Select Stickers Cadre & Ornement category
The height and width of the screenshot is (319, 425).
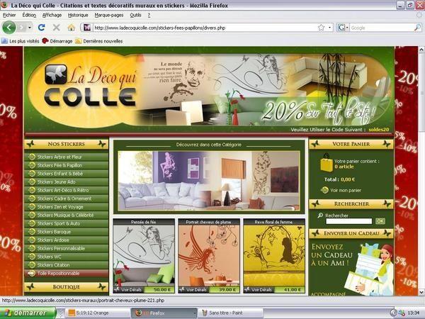point(66,198)
